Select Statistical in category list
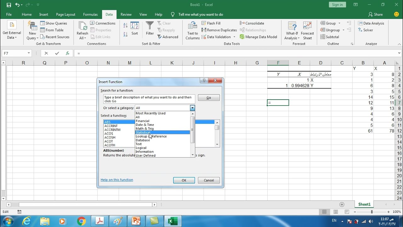 162,132
